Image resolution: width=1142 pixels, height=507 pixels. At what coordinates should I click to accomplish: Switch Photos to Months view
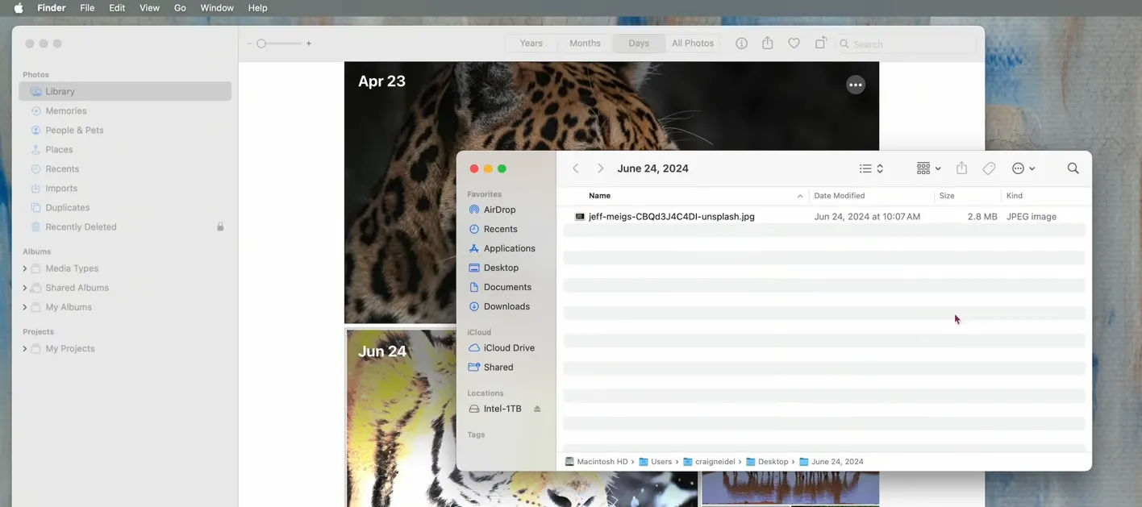click(x=585, y=44)
